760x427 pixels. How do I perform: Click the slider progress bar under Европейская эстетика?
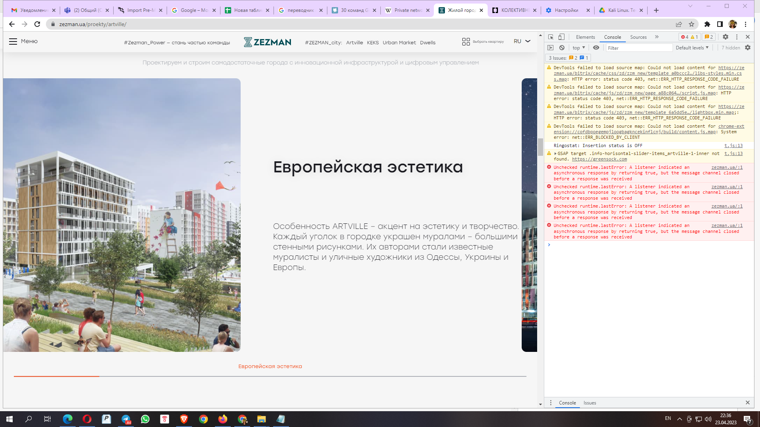pyautogui.click(x=270, y=376)
